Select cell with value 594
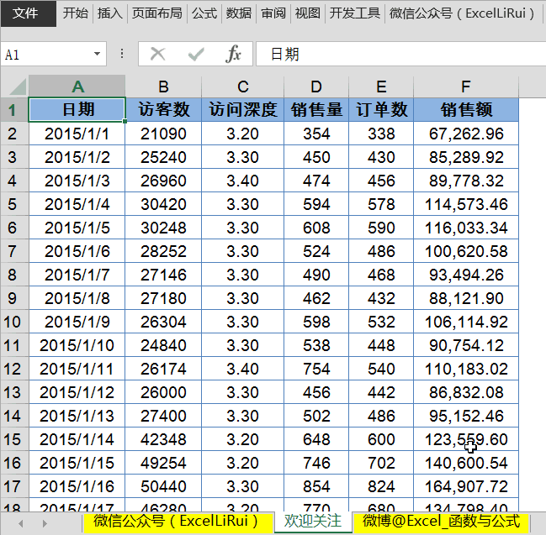Image resolution: width=546 pixels, height=535 pixels. pos(316,204)
